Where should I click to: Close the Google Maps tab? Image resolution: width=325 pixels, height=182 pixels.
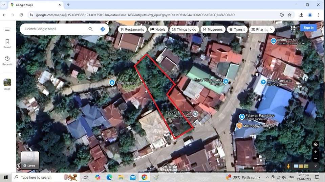[x=60, y=5]
